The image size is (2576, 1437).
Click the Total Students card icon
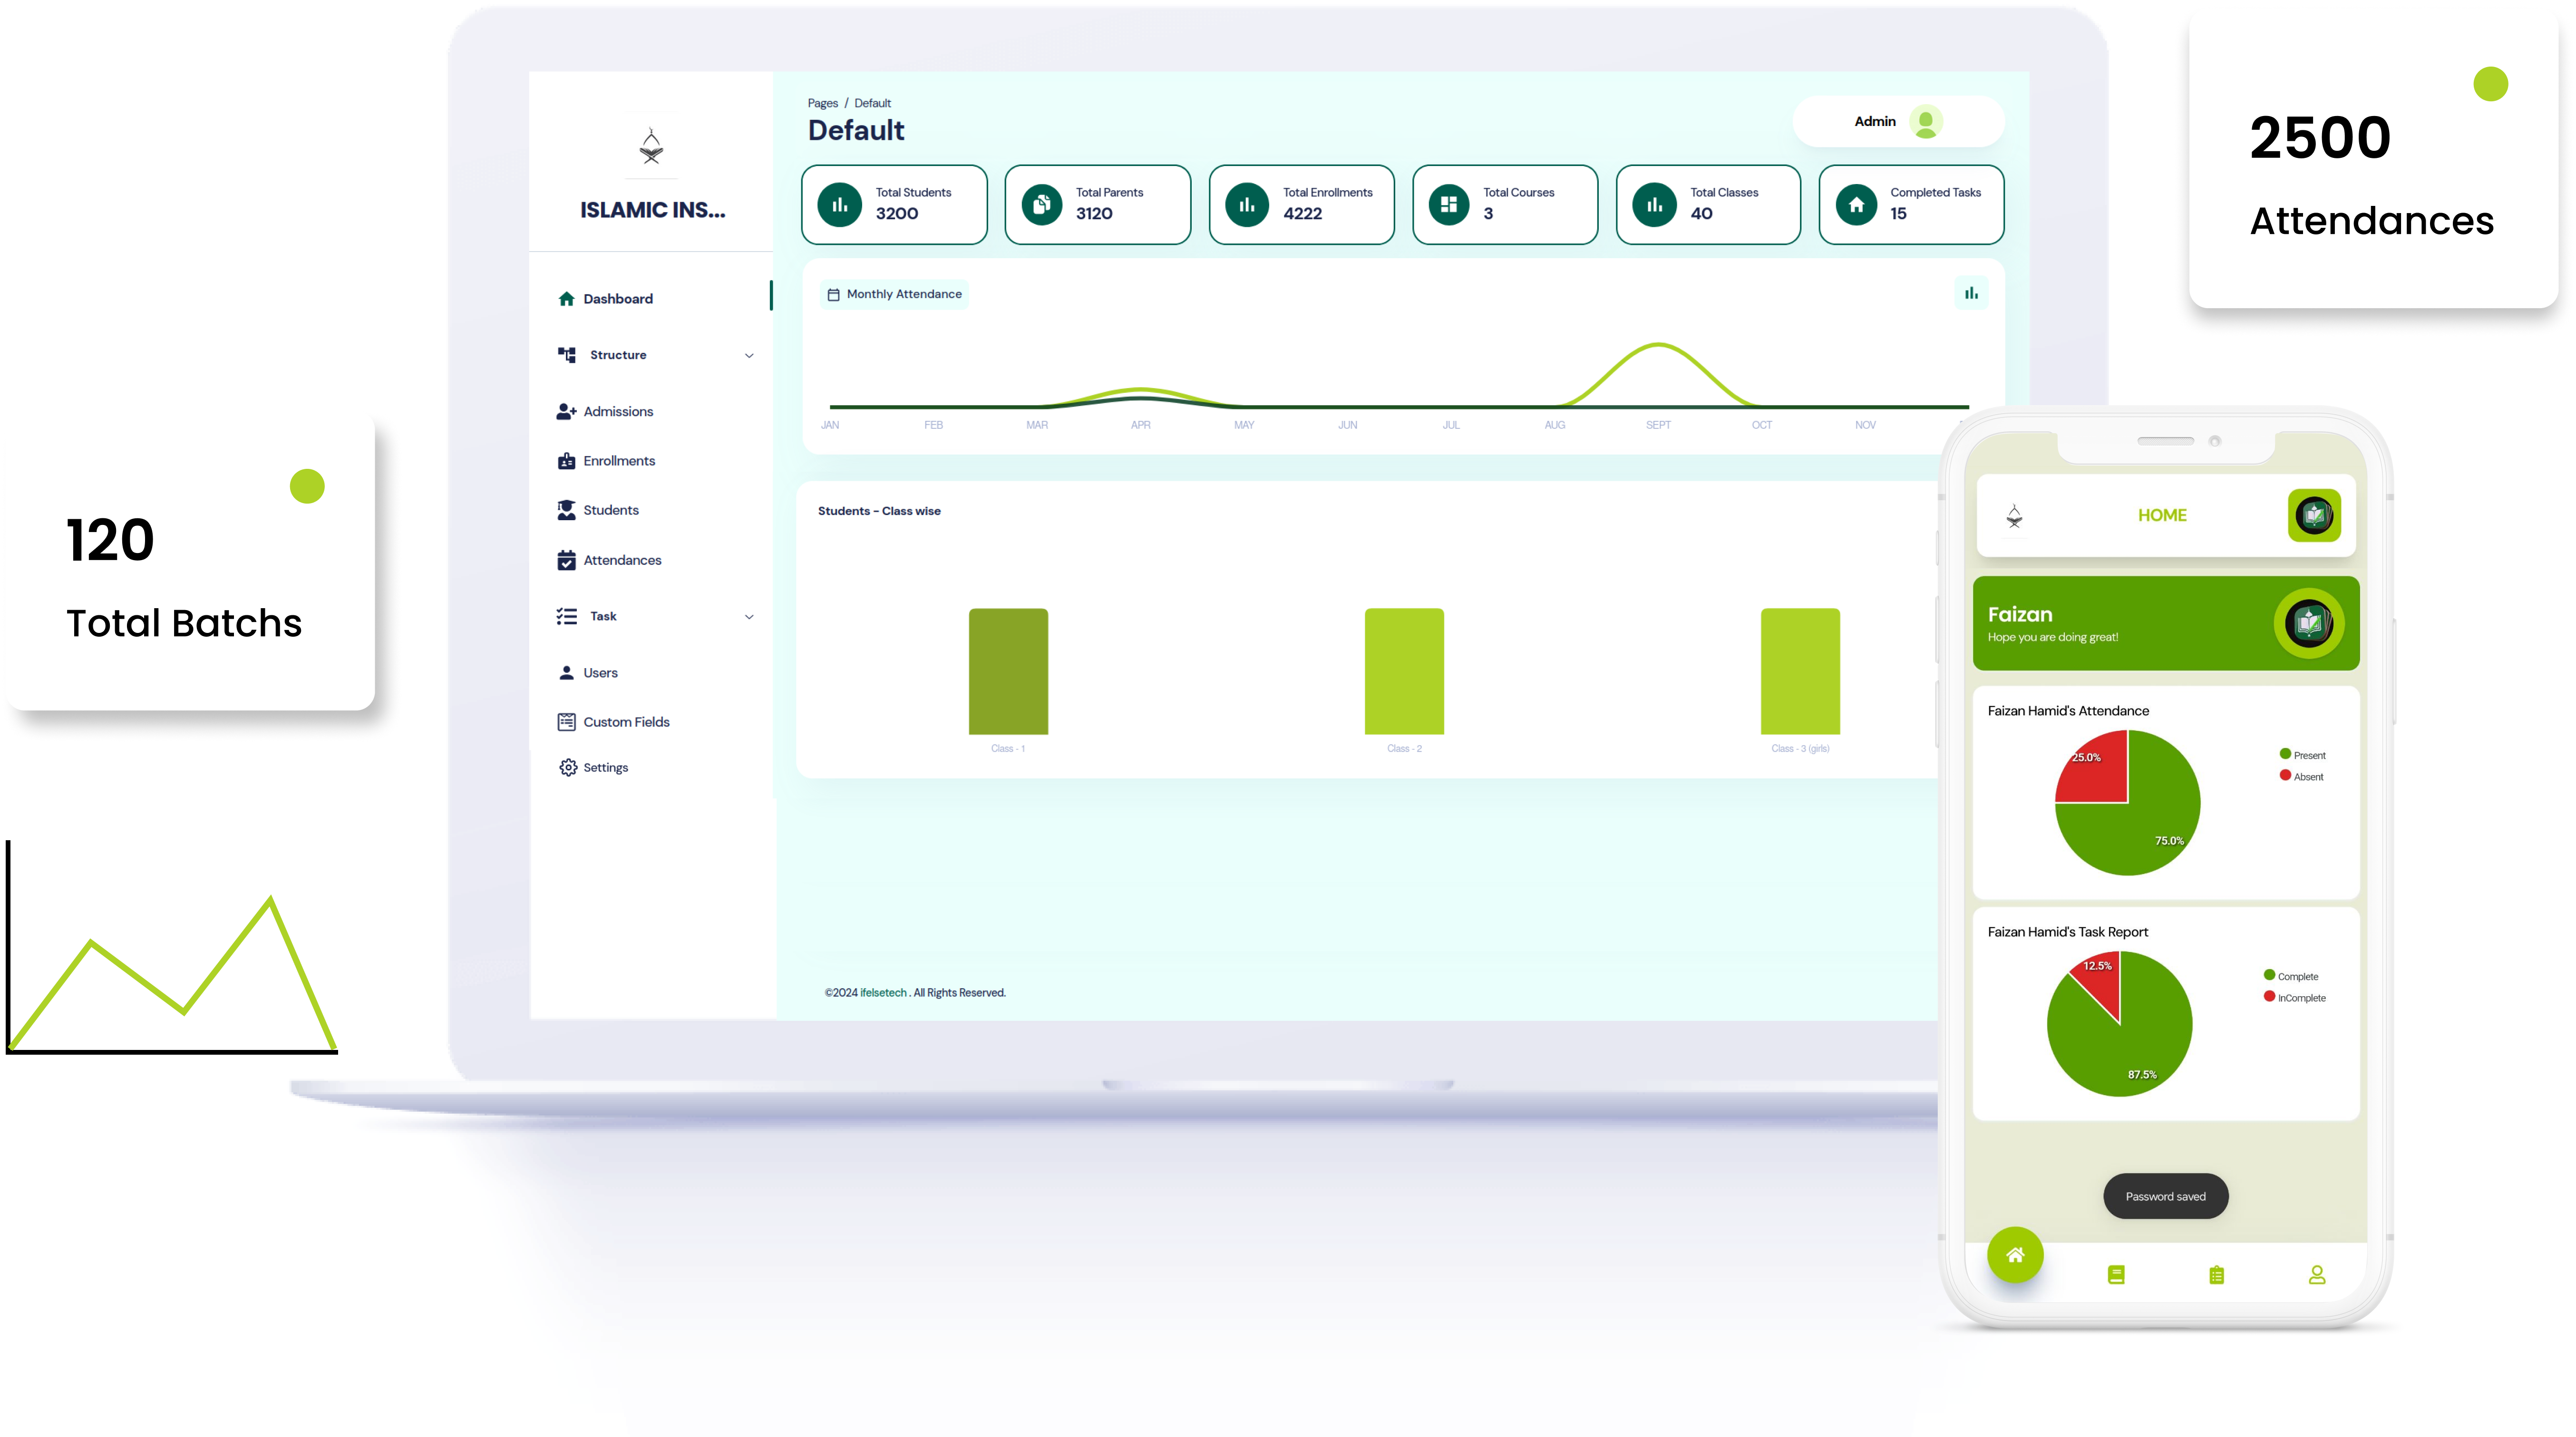840,205
